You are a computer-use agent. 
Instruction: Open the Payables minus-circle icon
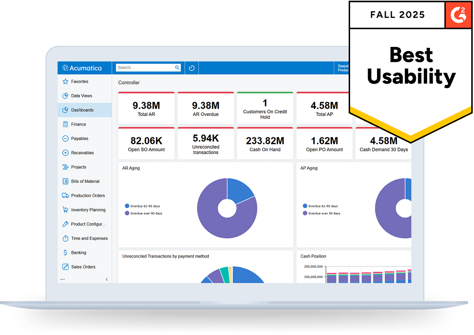coord(65,139)
